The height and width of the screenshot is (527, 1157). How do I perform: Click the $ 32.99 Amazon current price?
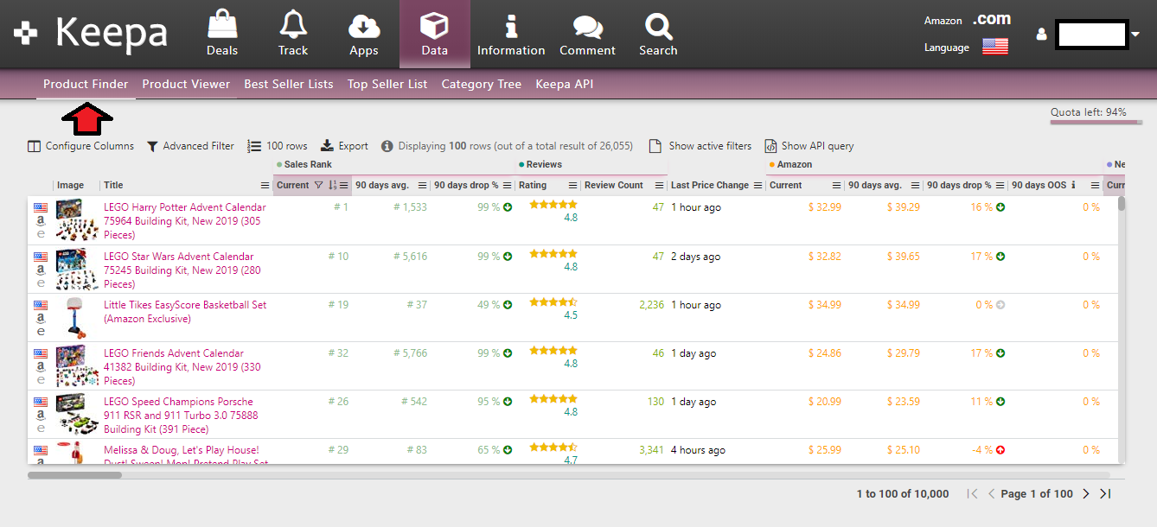(x=824, y=207)
